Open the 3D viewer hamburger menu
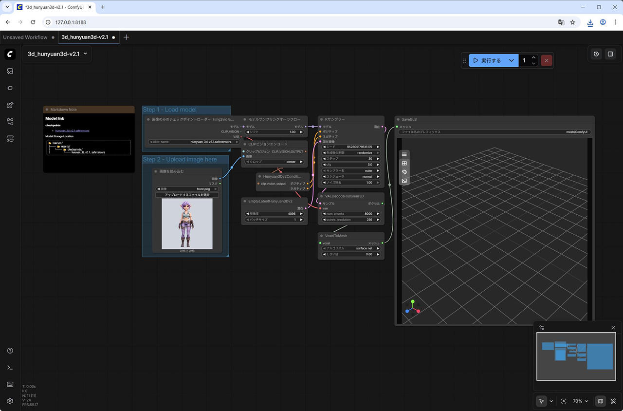The width and height of the screenshot is (623, 411). (404, 154)
